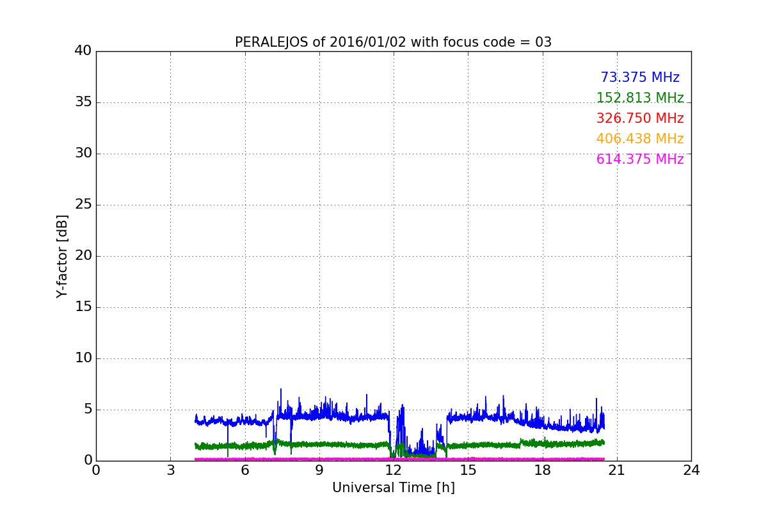Select the 614.375 MHz legend label
The height and width of the screenshot is (512, 768).
(640, 159)
